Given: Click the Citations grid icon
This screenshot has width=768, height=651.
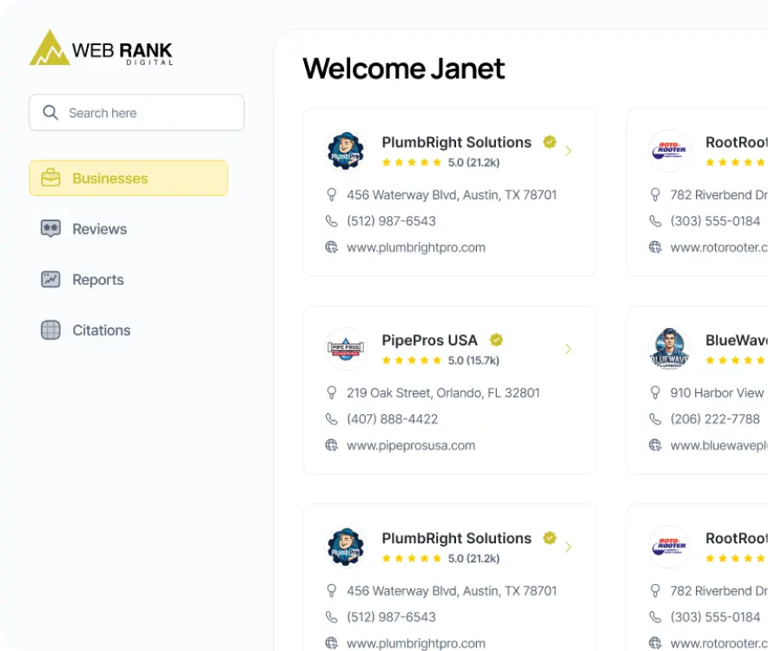Looking at the screenshot, I should [51, 330].
